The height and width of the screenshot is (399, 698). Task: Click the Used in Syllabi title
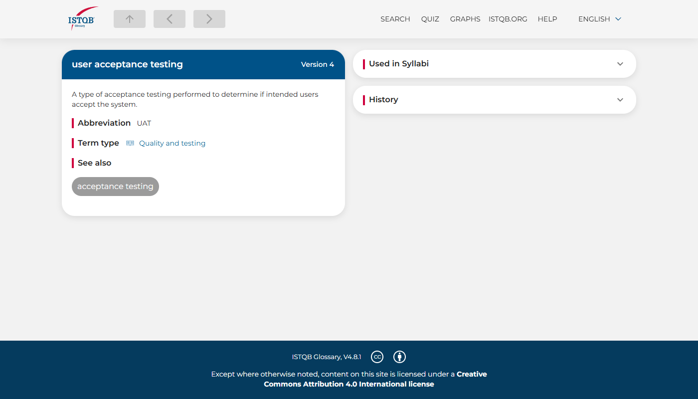coord(399,64)
